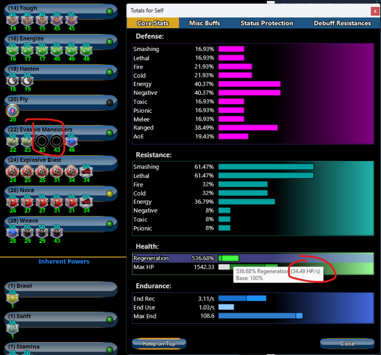Select Weave's level 28 enhancement slot
This screenshot has height=355, width=381.
coord(12,232)
